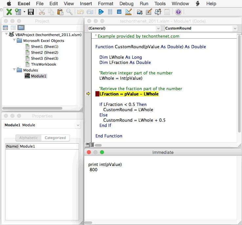This screenshot has width=242, height=225.
Task: Open the CustomRound procedure dropdown
Action: tap(201, 29)
